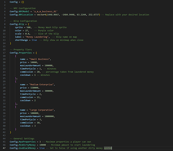Click the "Medium Enterprise" name string
The height and width of the screenshot is (151, 173).
point(42,85)
